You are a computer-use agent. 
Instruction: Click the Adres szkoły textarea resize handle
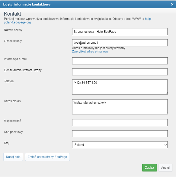click(x=167, y=113)
